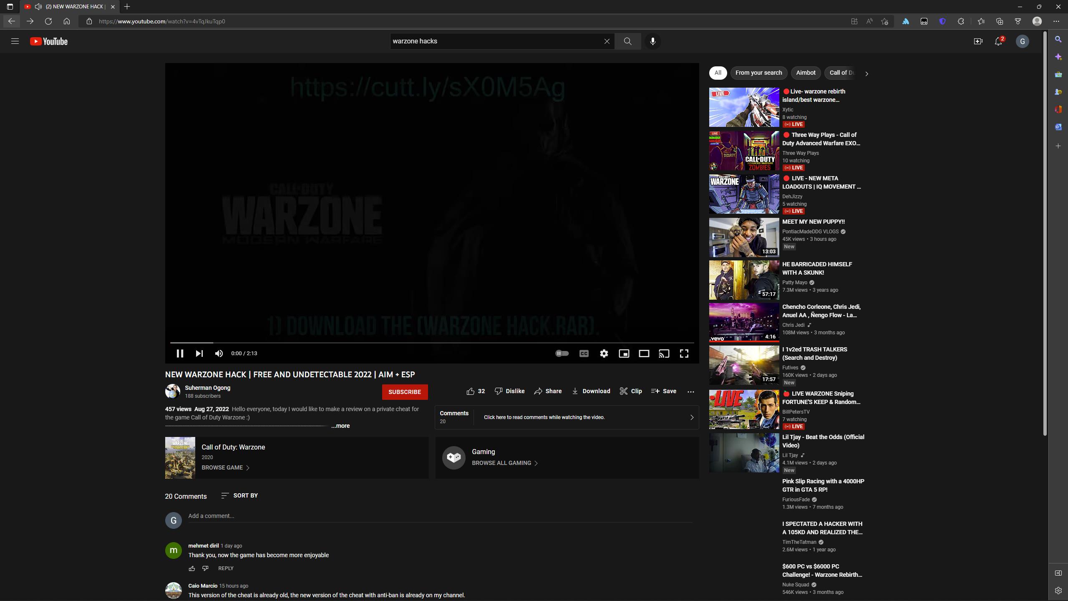
Task: Mute the video volume
Action: (219, 354)
